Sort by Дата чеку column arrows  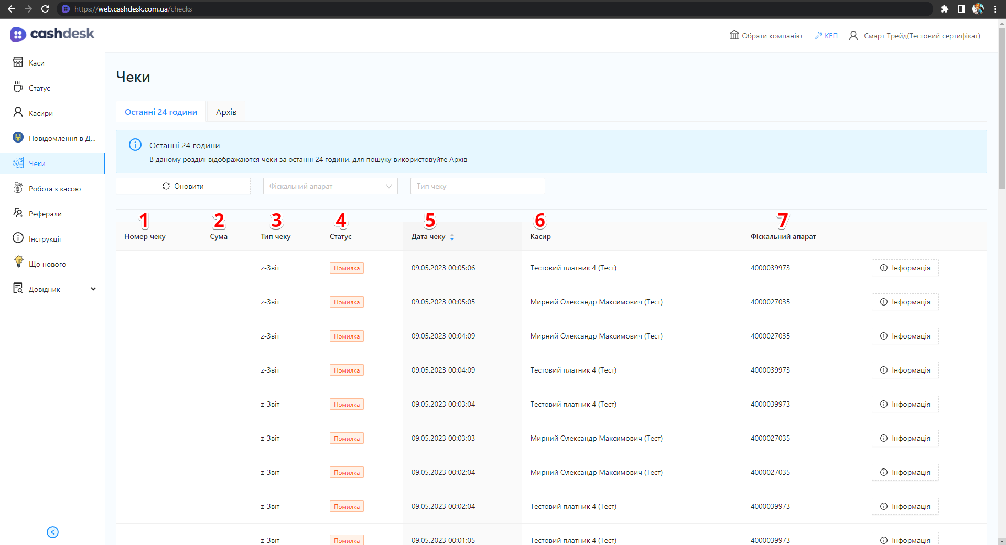[452, 237]
